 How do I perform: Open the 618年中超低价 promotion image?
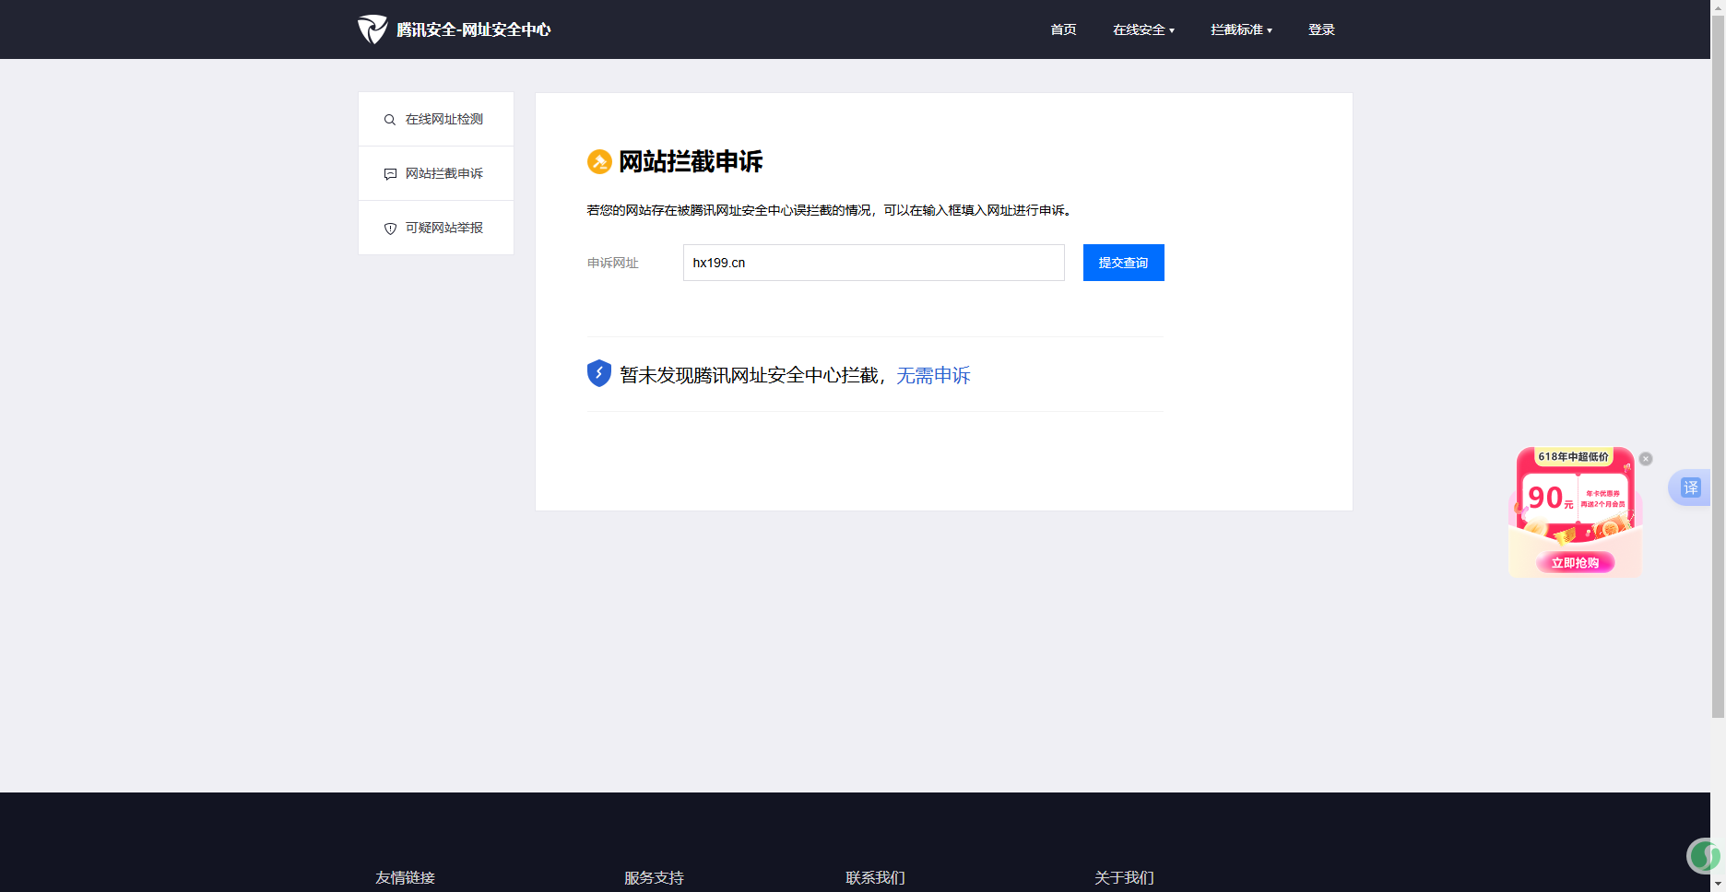click(1575, 512)
